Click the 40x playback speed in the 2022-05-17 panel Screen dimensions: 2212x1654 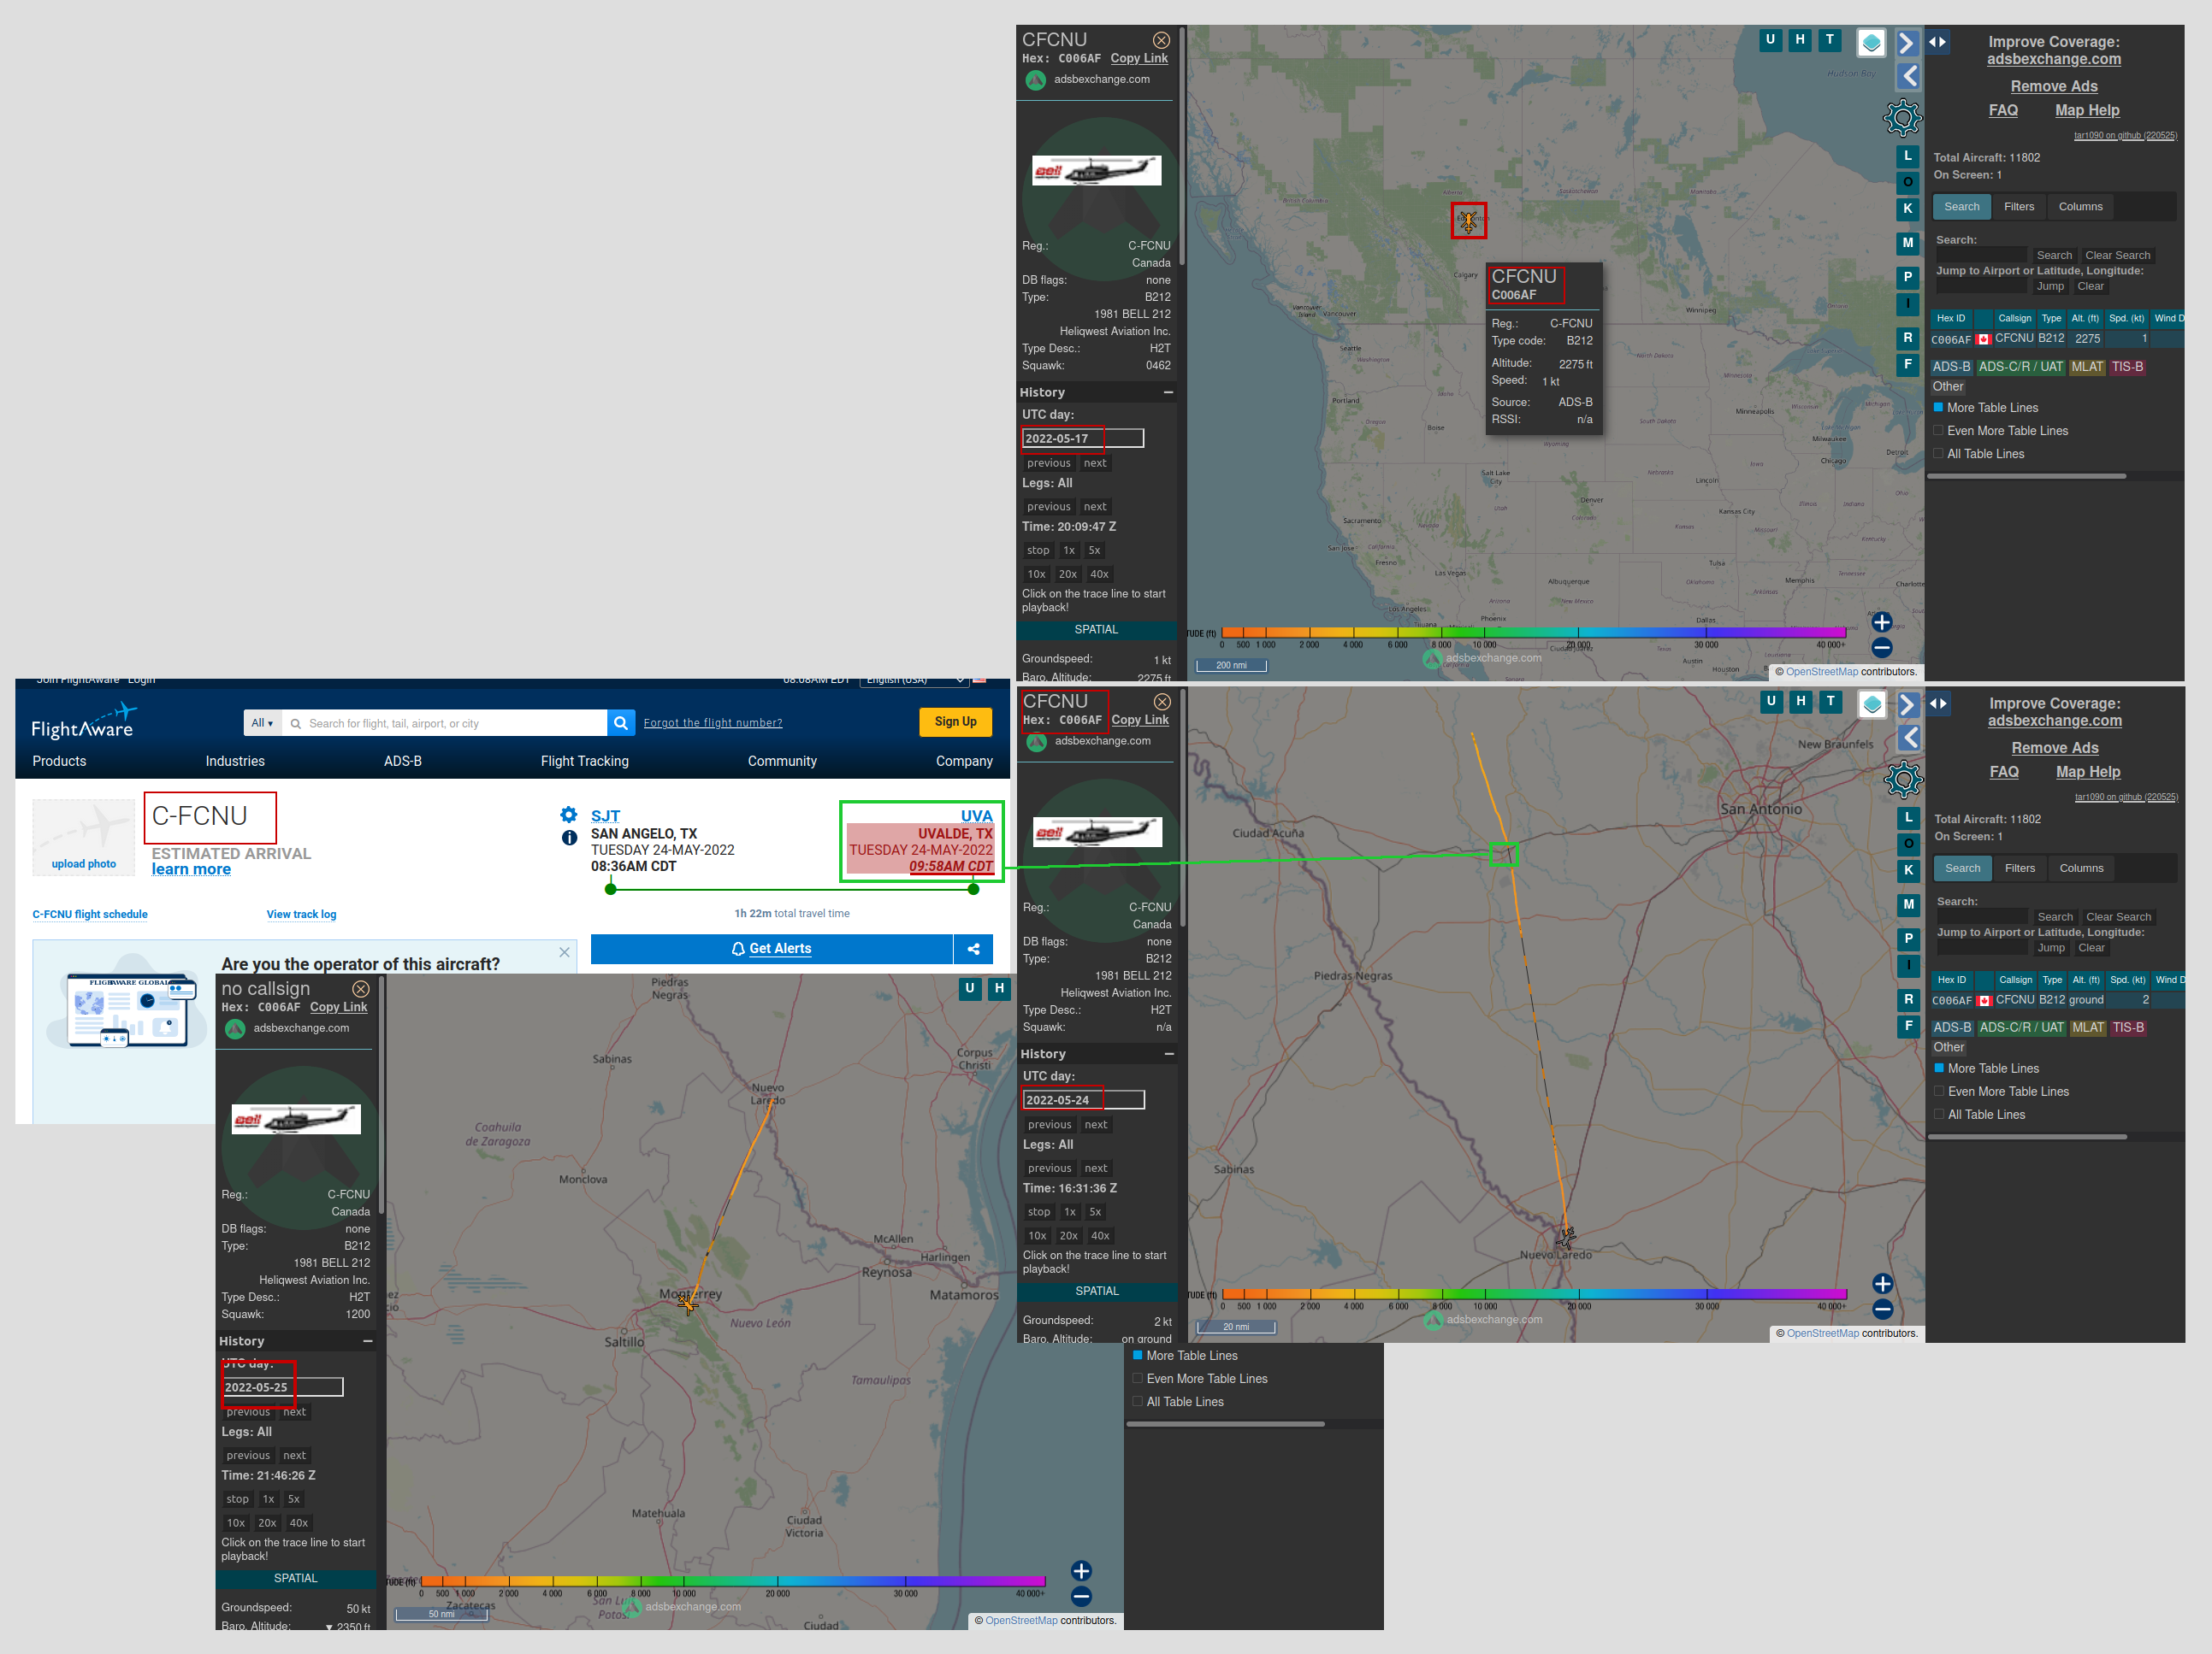1099,574
